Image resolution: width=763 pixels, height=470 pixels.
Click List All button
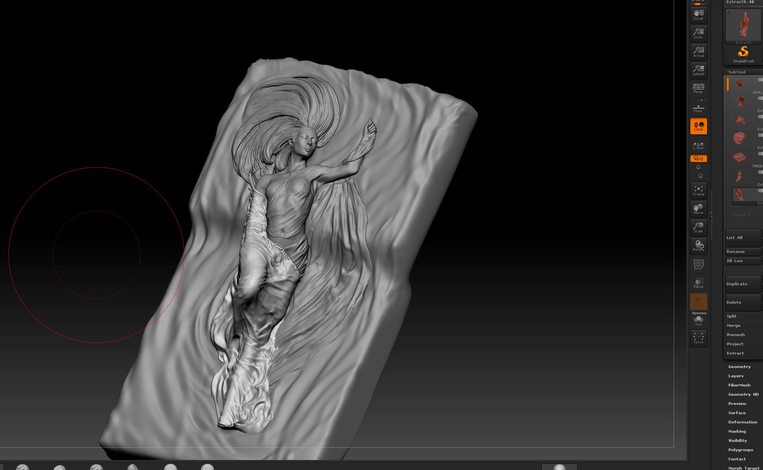743,238
